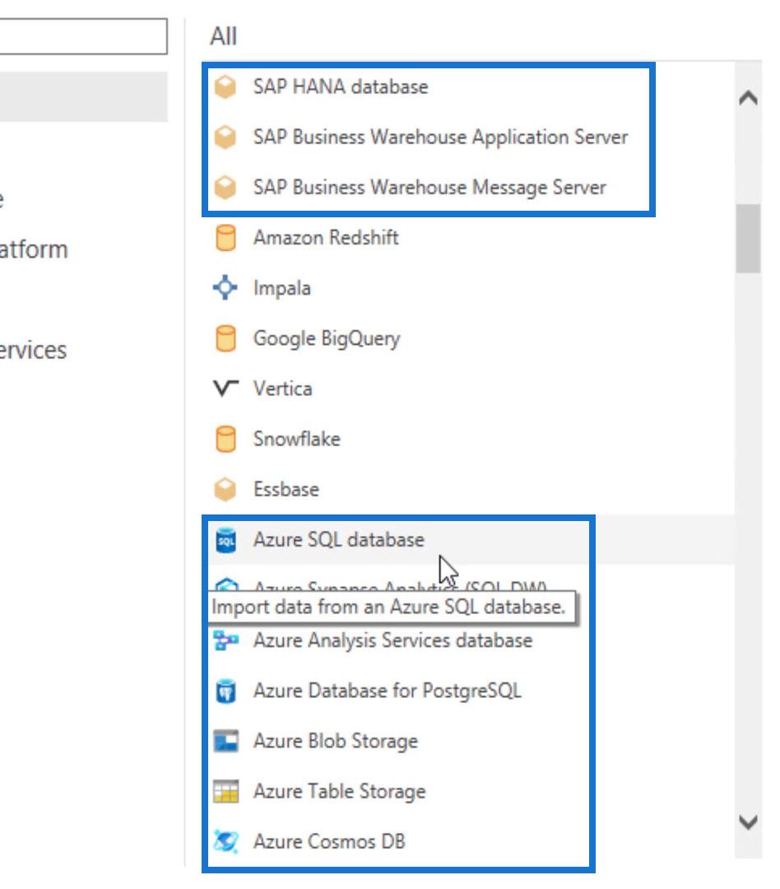
Task: Click the Google BigQuery icon
Action: pos(225,338)
